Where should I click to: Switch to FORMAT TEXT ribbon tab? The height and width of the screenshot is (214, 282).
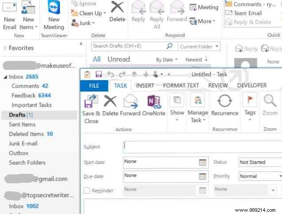click(x=181, y=86)
